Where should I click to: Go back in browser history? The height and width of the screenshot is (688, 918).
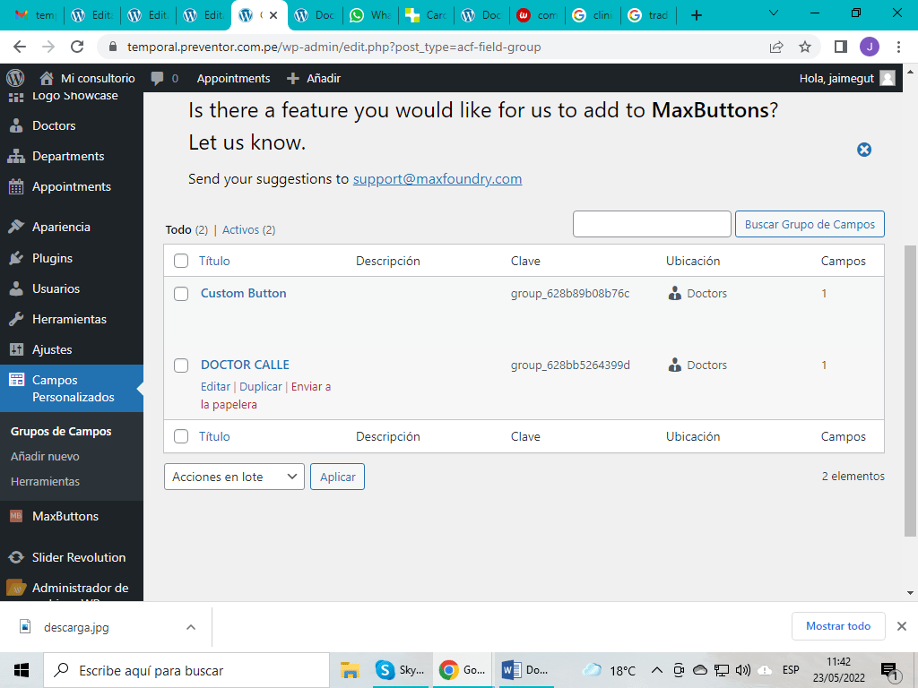click(x=20, y=47)
